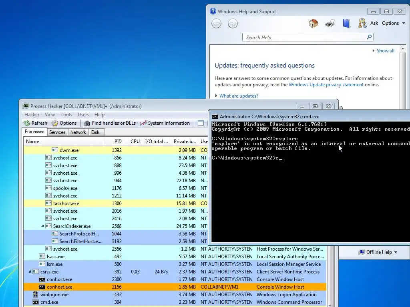Click conhost.exe PID 2300 icon
Image resolution: width=410 pixels, height=307 pixels.
(x=42, y=279)
